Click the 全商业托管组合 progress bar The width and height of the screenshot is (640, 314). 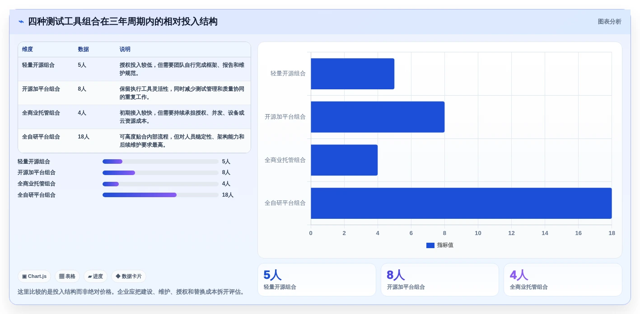(x=160, y=184)
